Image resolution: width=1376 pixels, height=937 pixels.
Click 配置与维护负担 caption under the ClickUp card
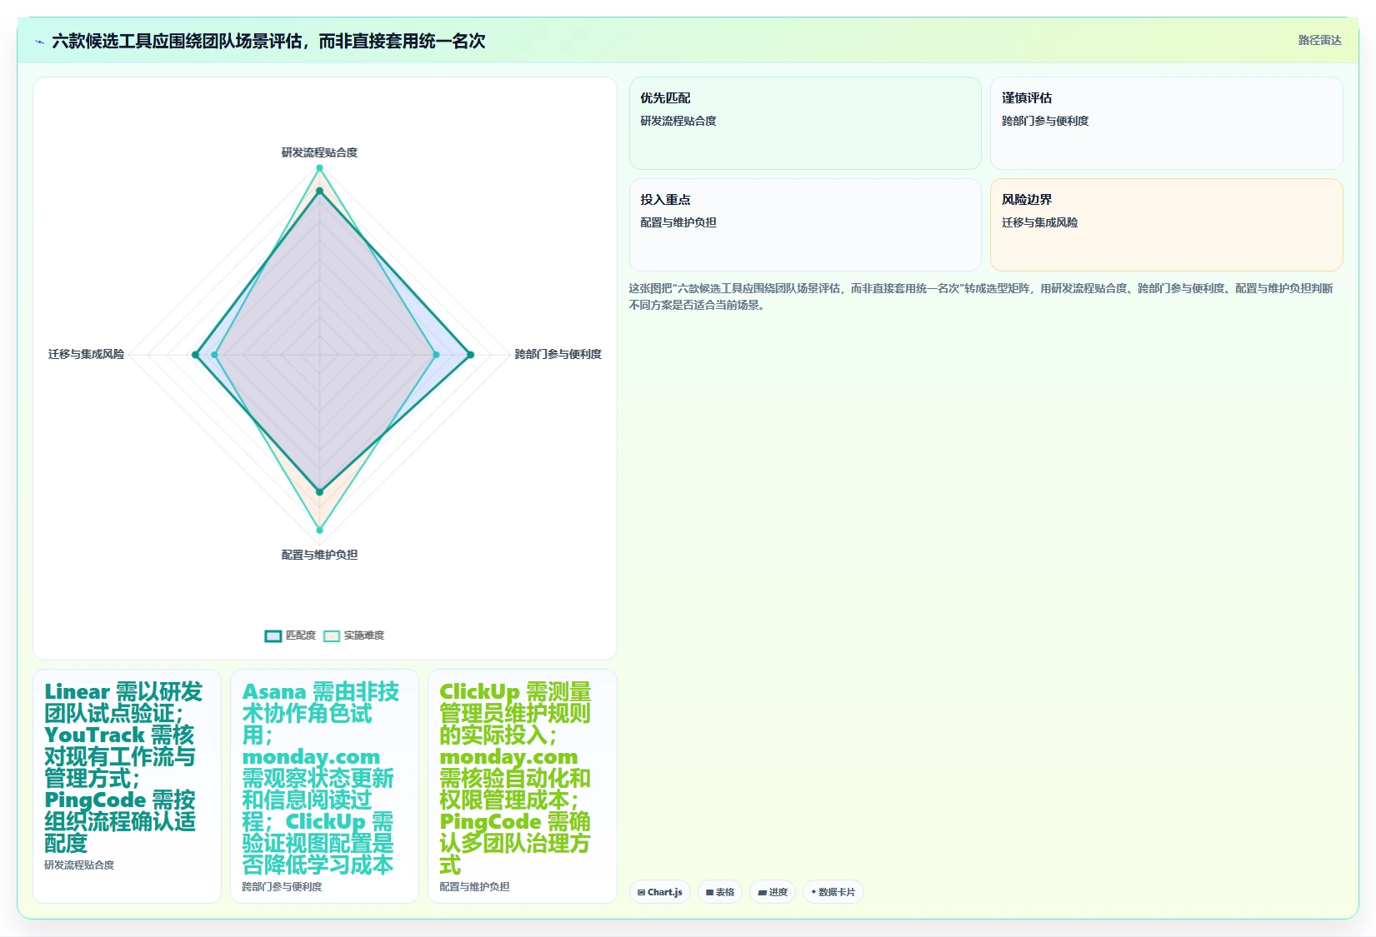474,887
